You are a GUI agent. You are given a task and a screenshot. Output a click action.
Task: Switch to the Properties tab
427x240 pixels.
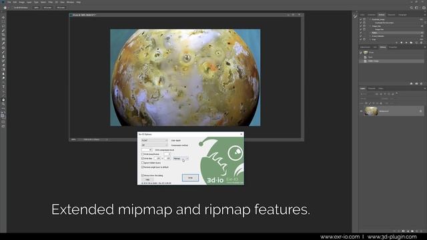point(393,47)
